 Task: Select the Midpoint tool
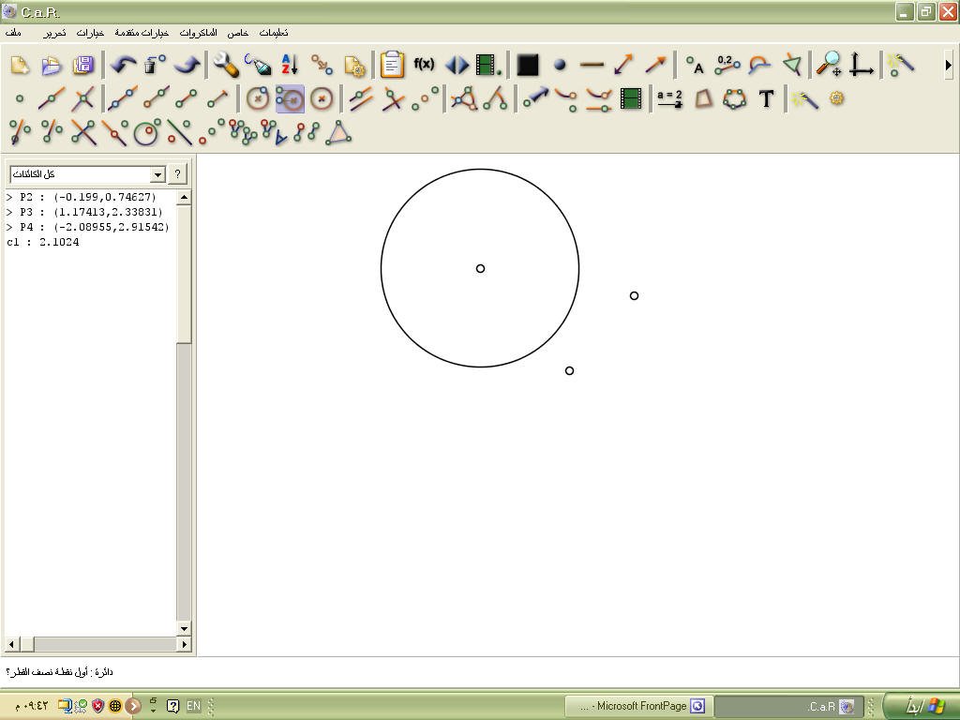coord(425,98)
